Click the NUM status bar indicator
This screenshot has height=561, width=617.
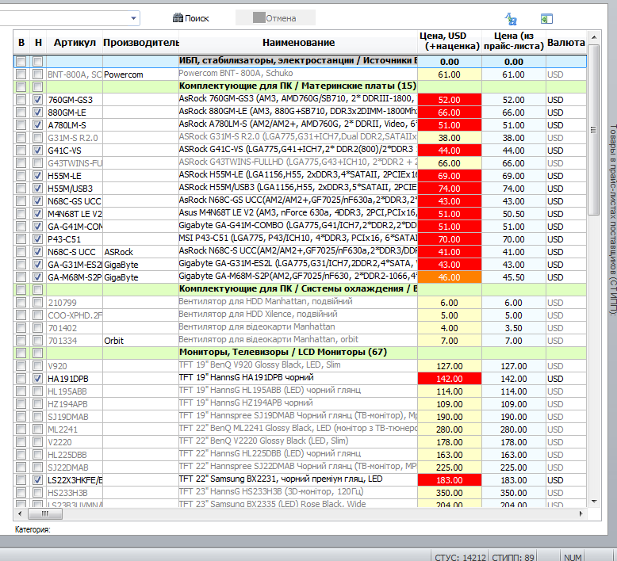572,557
